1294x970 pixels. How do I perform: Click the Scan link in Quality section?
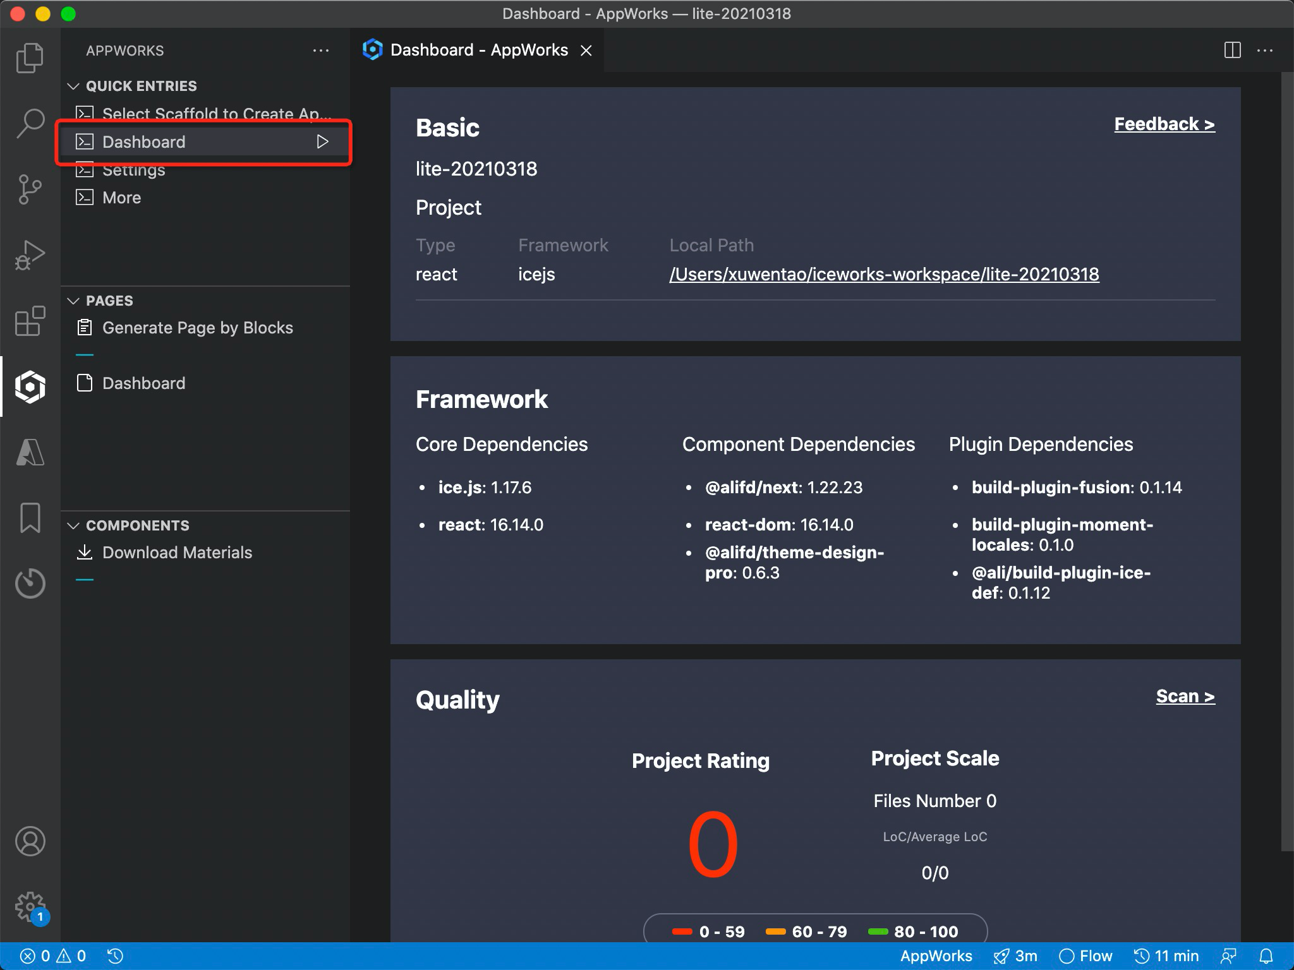coord(1185,696)
